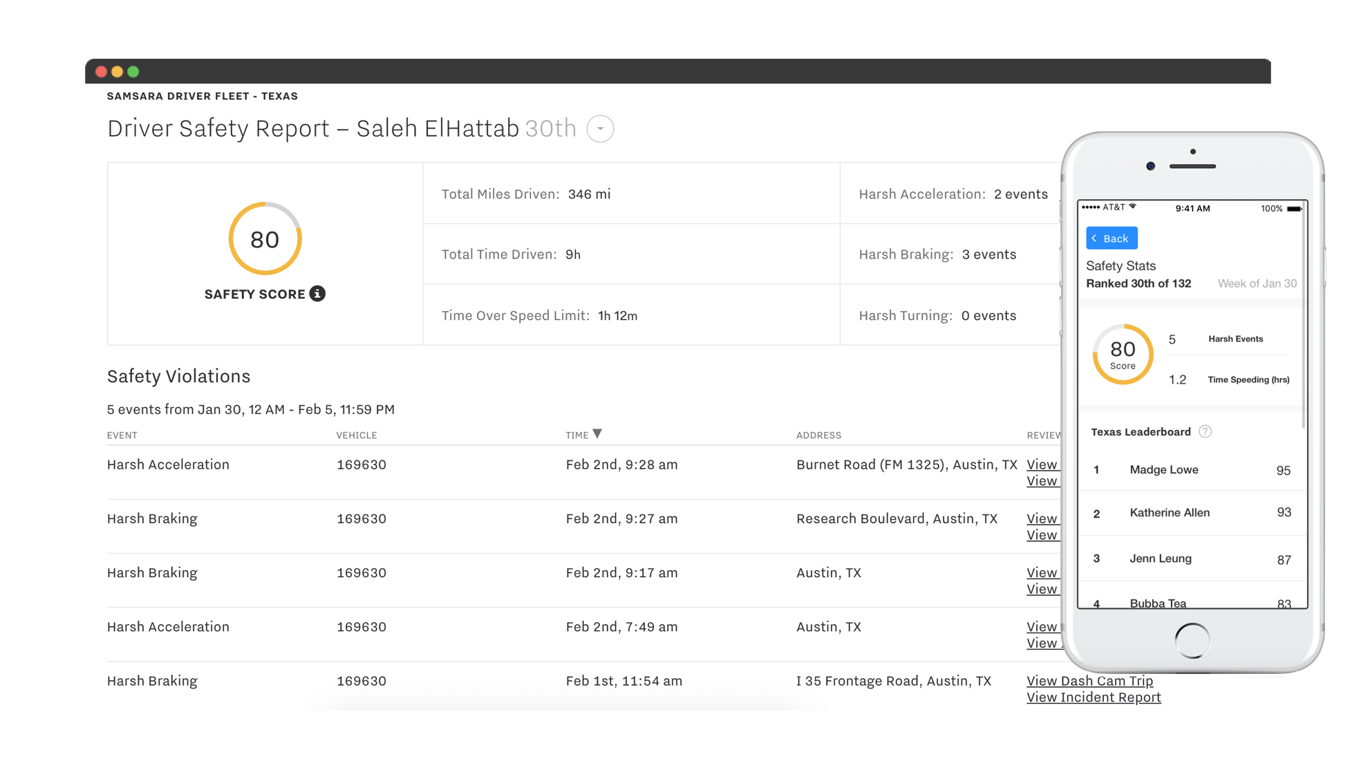The image size is (1370, 761).
Task: Click the red close window dot
Action: [101, 71]
